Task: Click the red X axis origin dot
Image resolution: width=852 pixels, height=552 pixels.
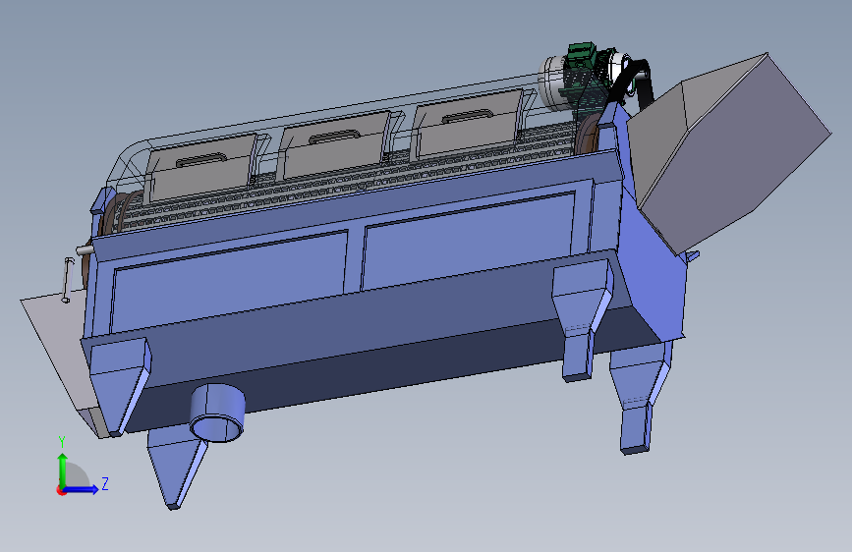Action: click(x=60, y=490)
